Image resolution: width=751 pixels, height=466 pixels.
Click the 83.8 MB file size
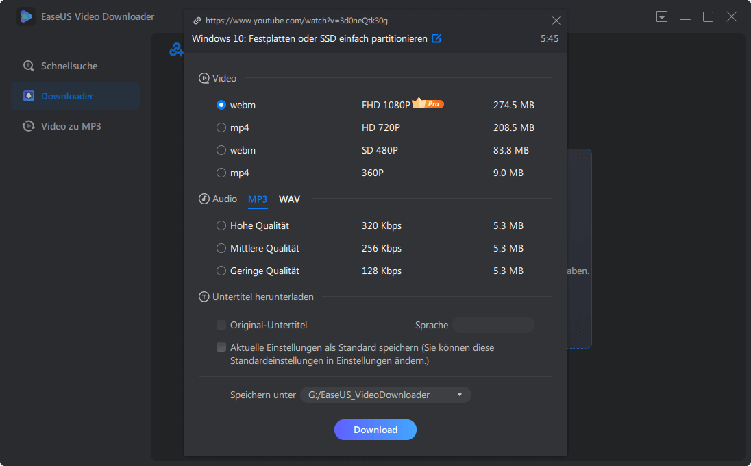tap(511, 150)
